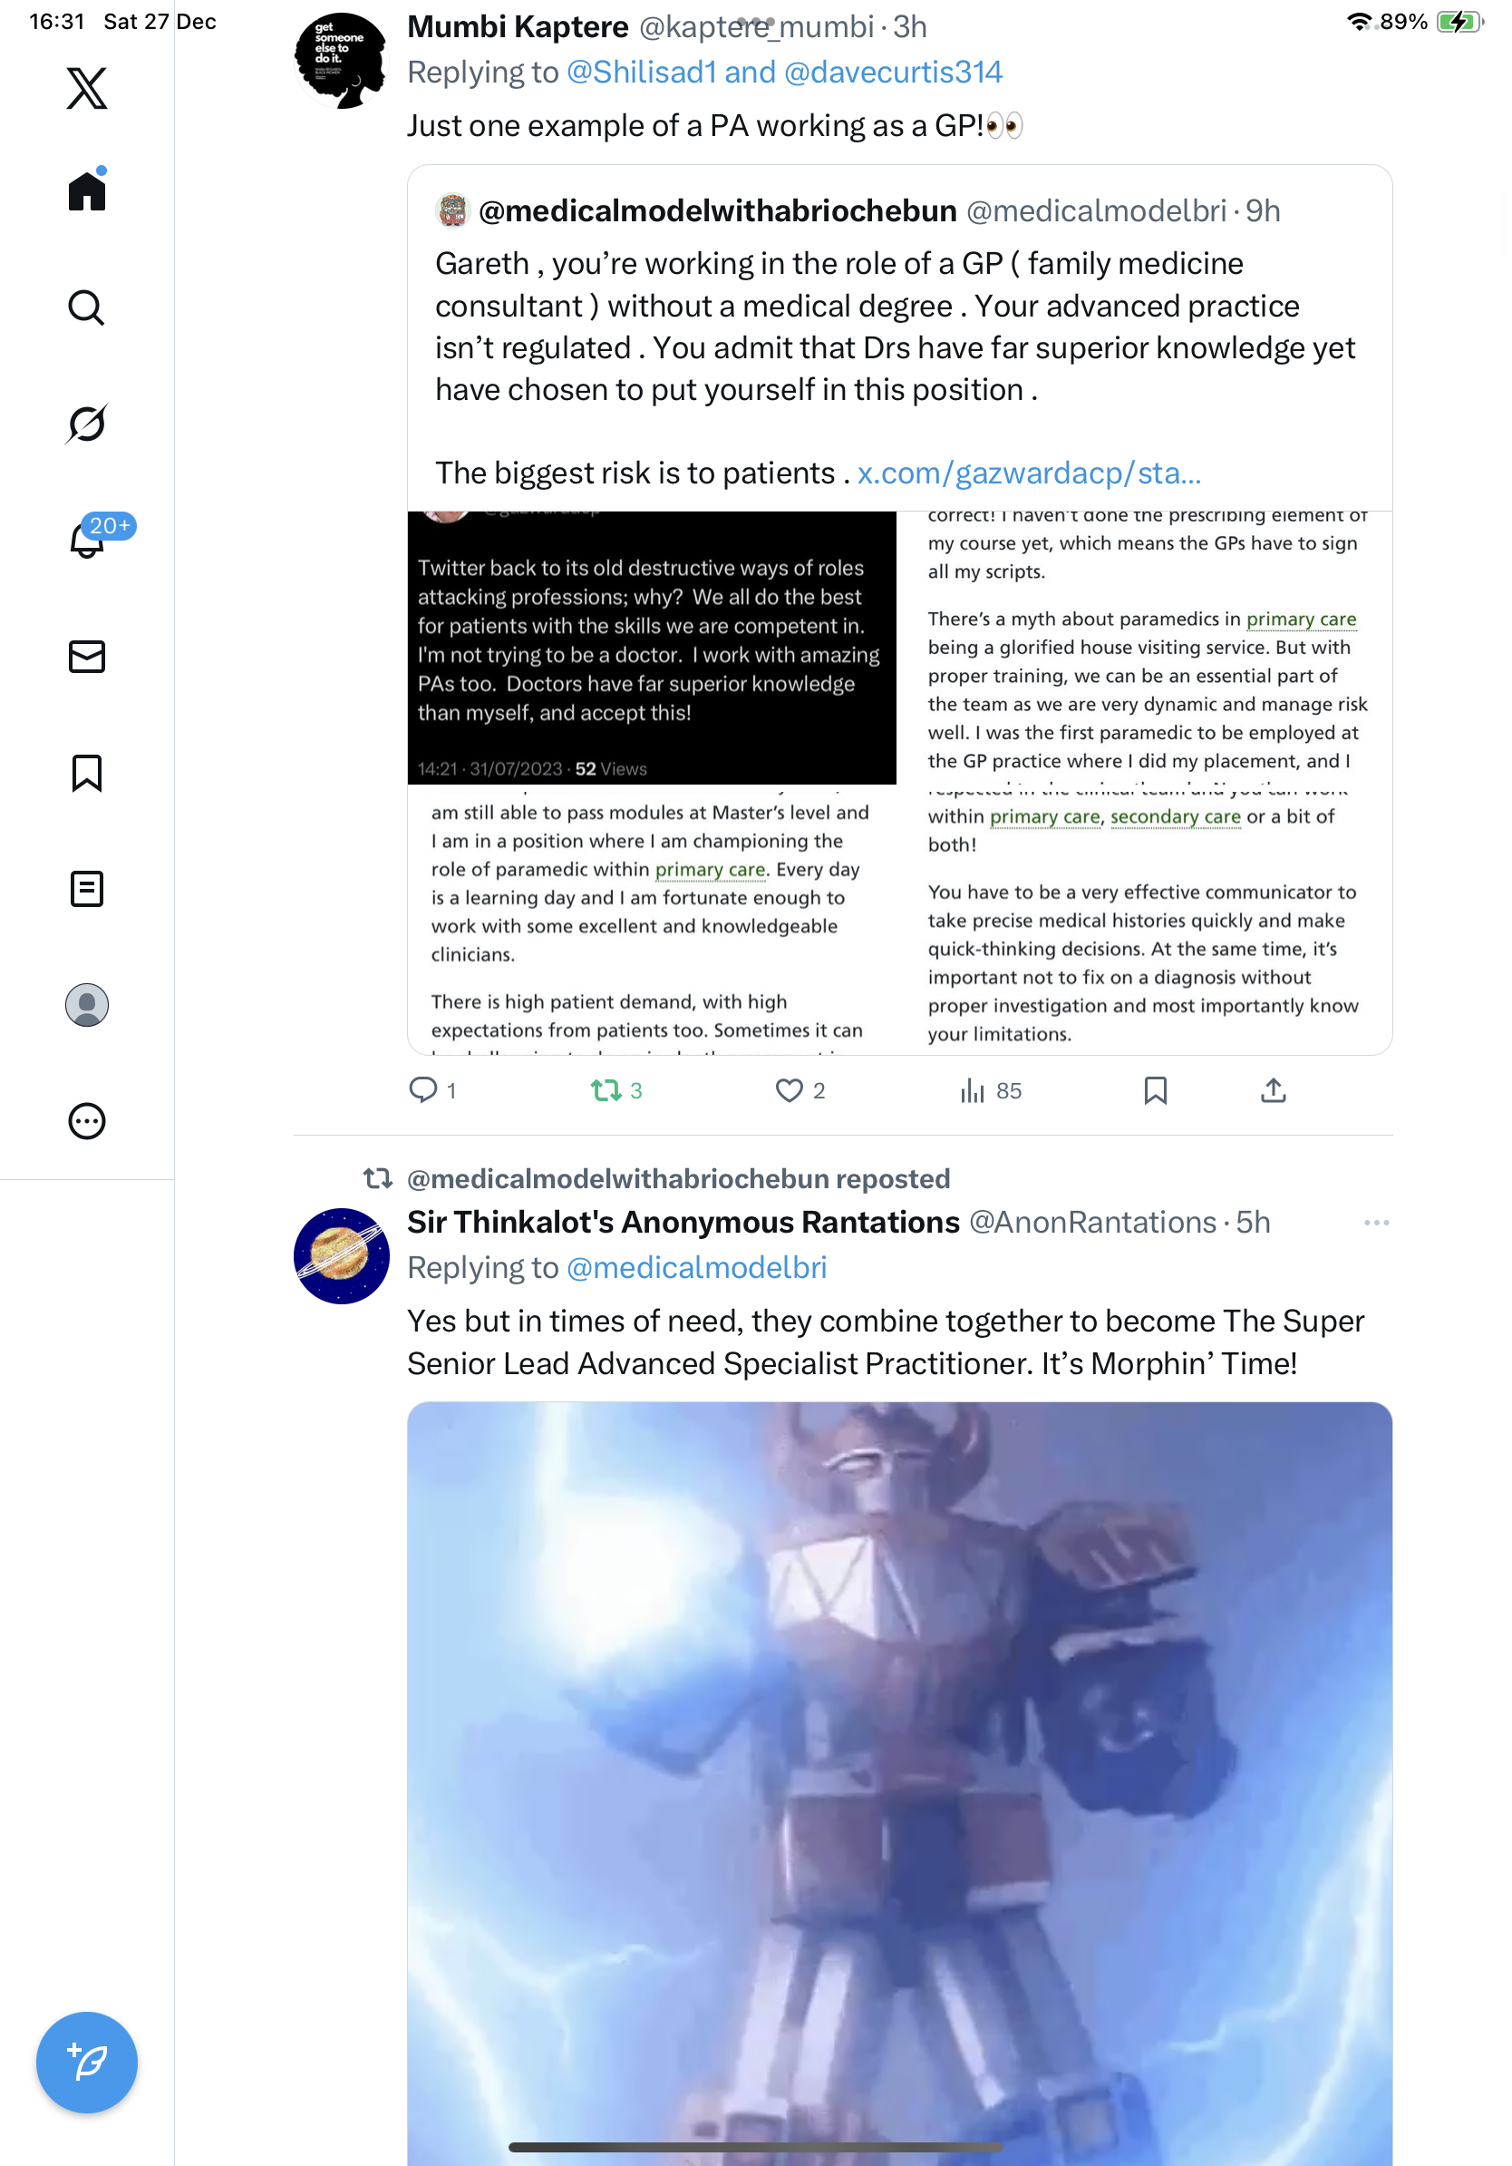The width and height of the screenshot is (1512, 2166).
Task: Open Messages envelope icon
Action: coord(87,657)
